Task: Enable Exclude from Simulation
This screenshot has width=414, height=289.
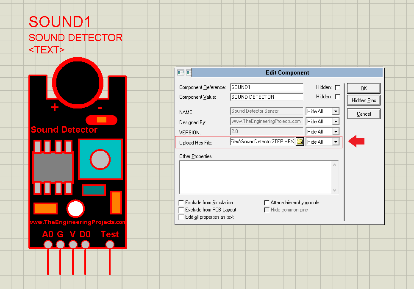Action: tap(181, 203)
